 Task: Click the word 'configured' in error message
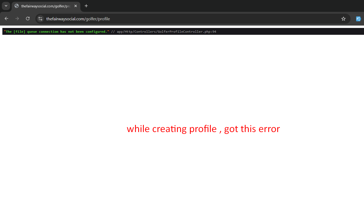point(96,32)
